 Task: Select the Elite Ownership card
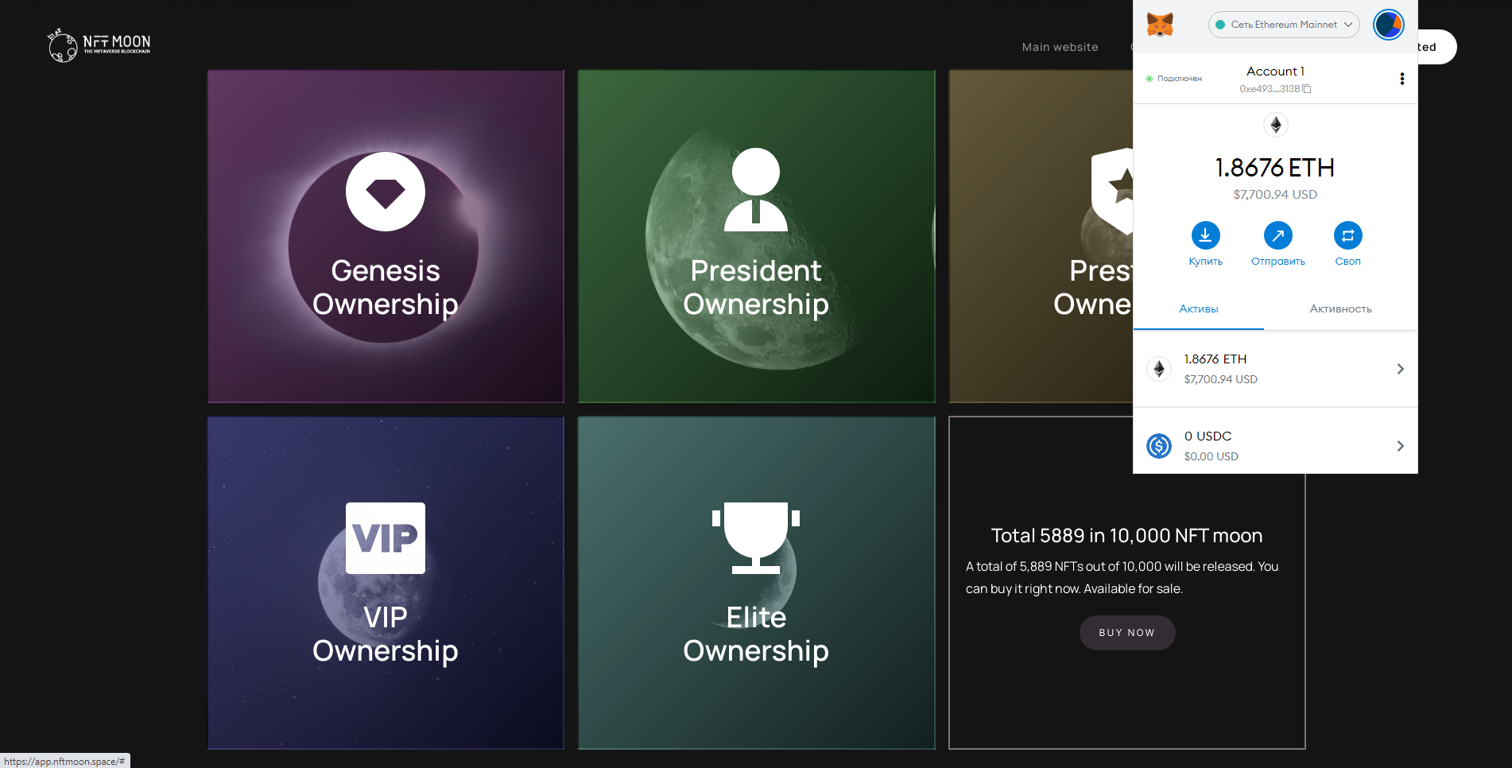tap(756, 583)
